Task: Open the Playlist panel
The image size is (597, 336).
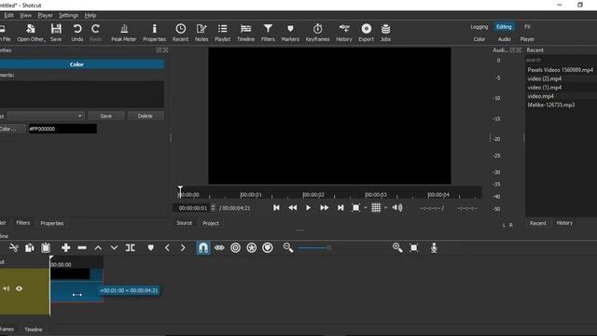Action: (x=222, y=33)
